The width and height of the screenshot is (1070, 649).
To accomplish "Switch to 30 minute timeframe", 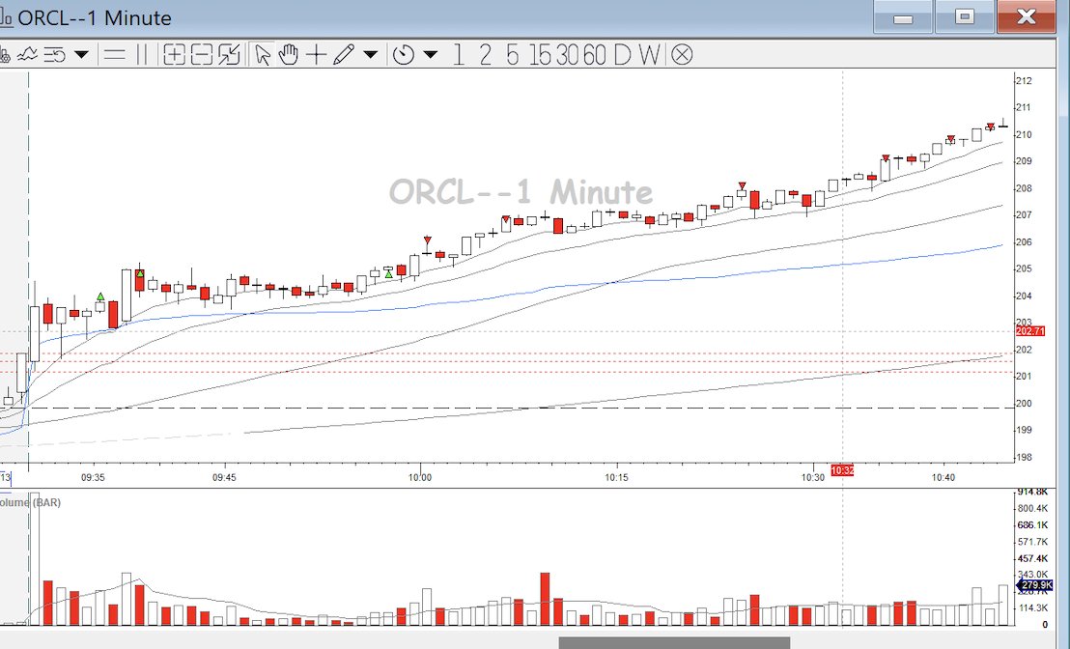I will pyautogui.click(x=567, y=55).
